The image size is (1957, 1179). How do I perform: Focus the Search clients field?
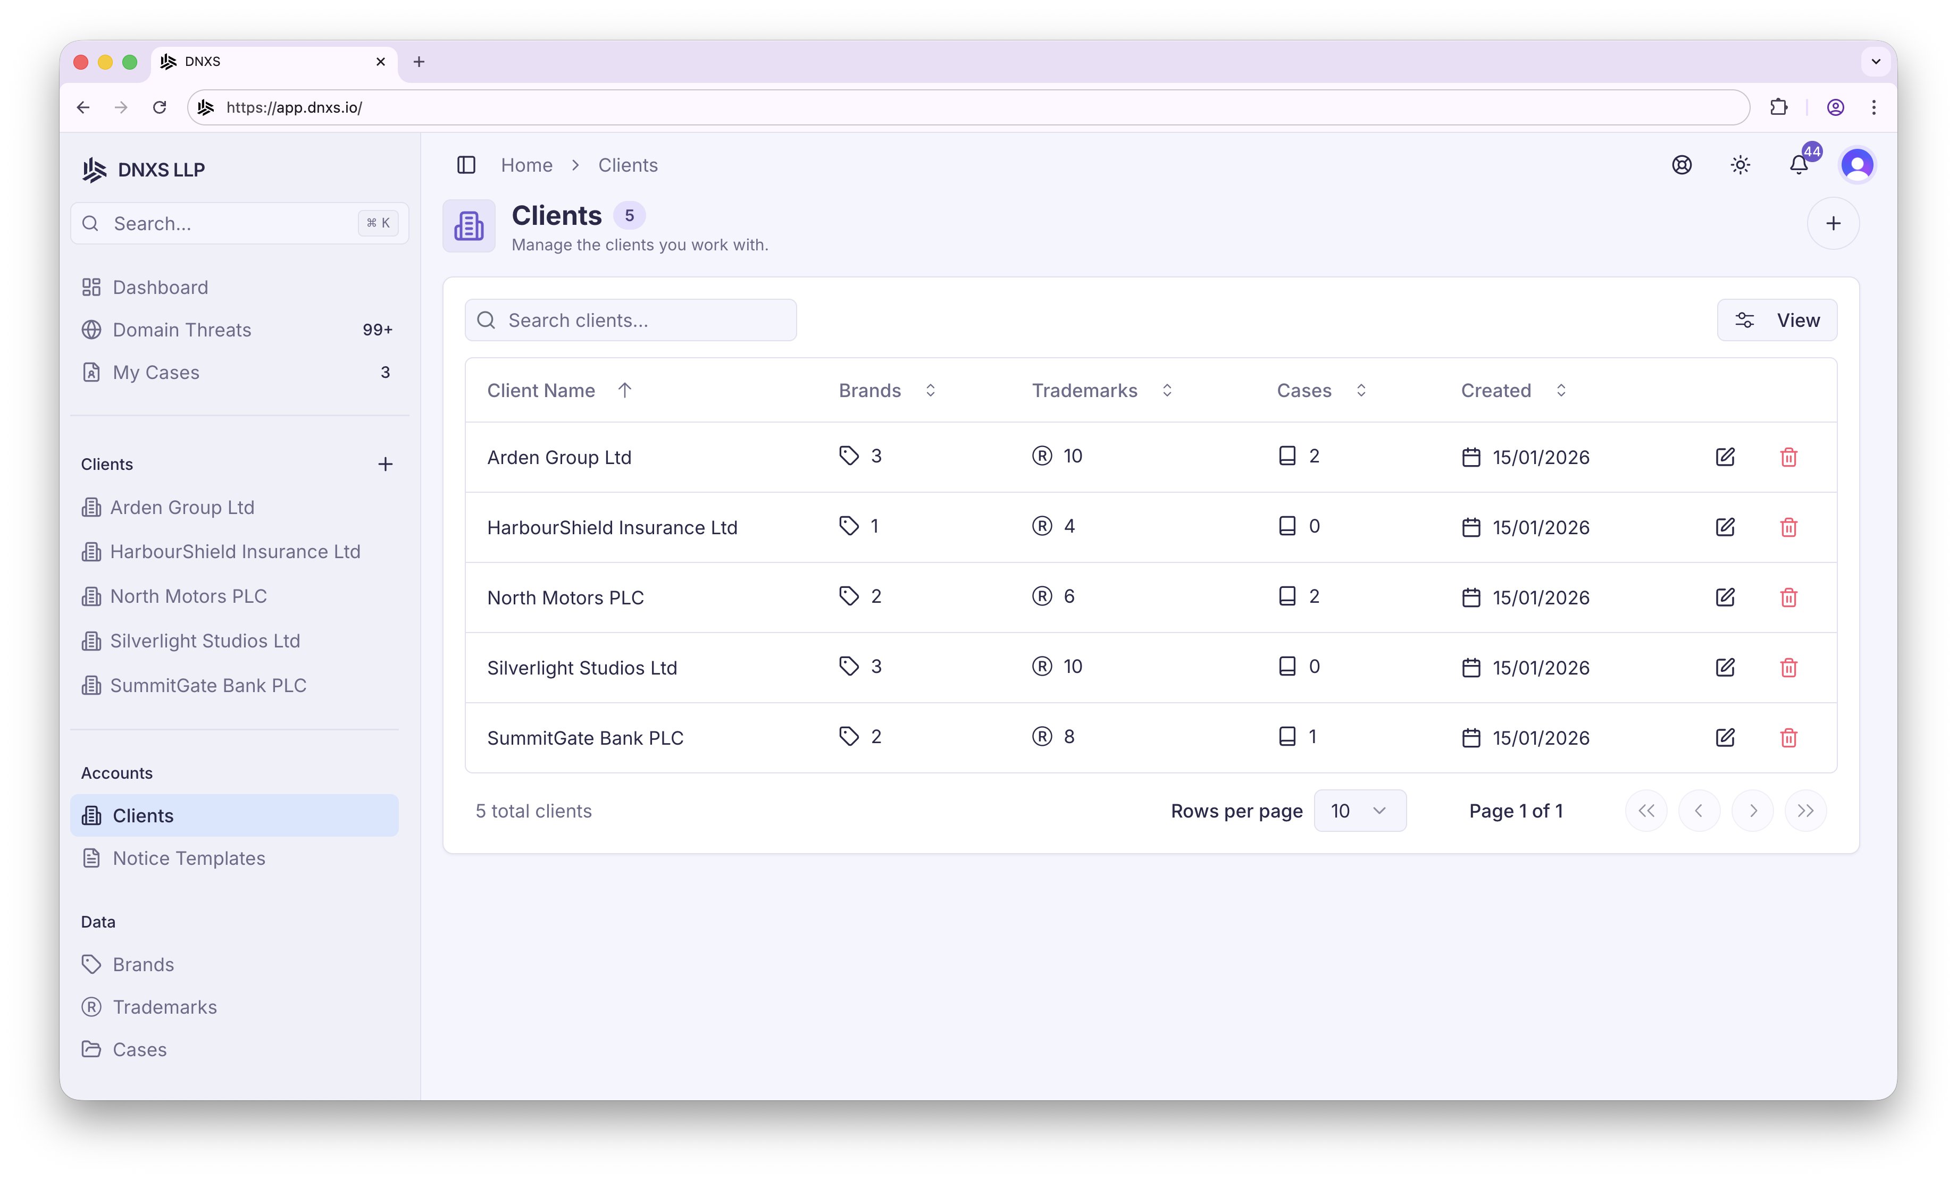[x=631, y=320]
